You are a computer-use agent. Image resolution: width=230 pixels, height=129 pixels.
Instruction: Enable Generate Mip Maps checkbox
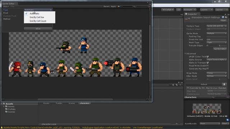pos(208,69)
